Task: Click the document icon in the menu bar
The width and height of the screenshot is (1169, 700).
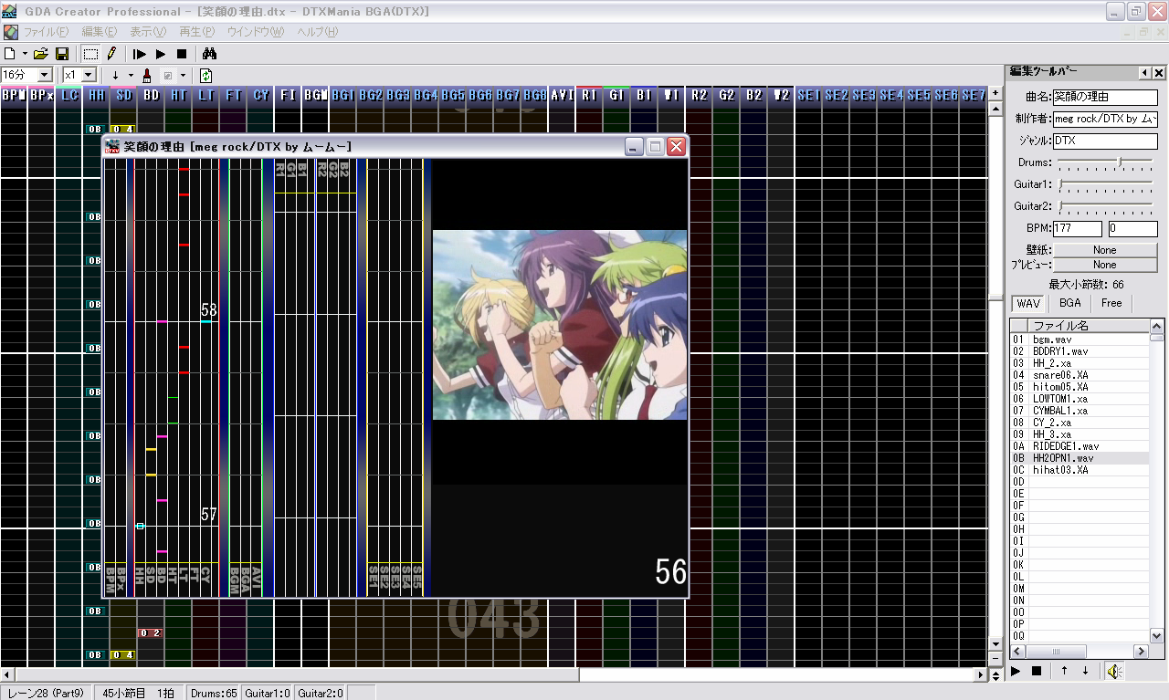Action: click(10, 32)
